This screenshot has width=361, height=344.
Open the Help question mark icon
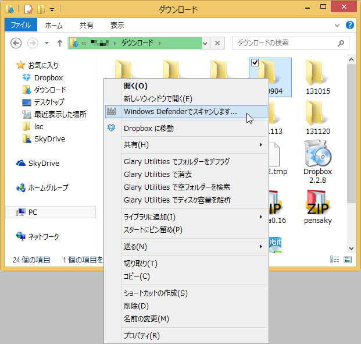tap(350, 25)
